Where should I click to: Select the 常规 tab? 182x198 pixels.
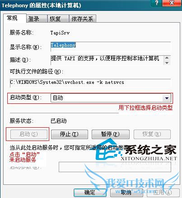tap(15, 18)
